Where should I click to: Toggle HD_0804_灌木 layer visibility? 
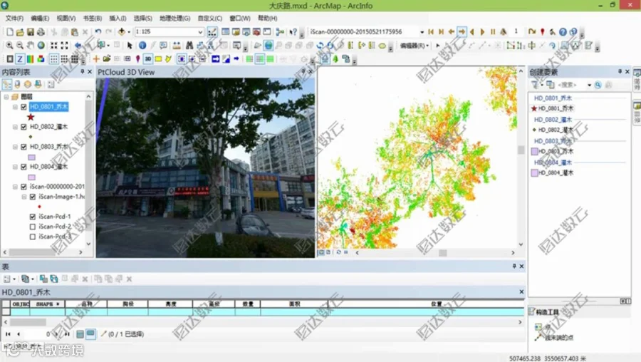(x=24, y=167)
